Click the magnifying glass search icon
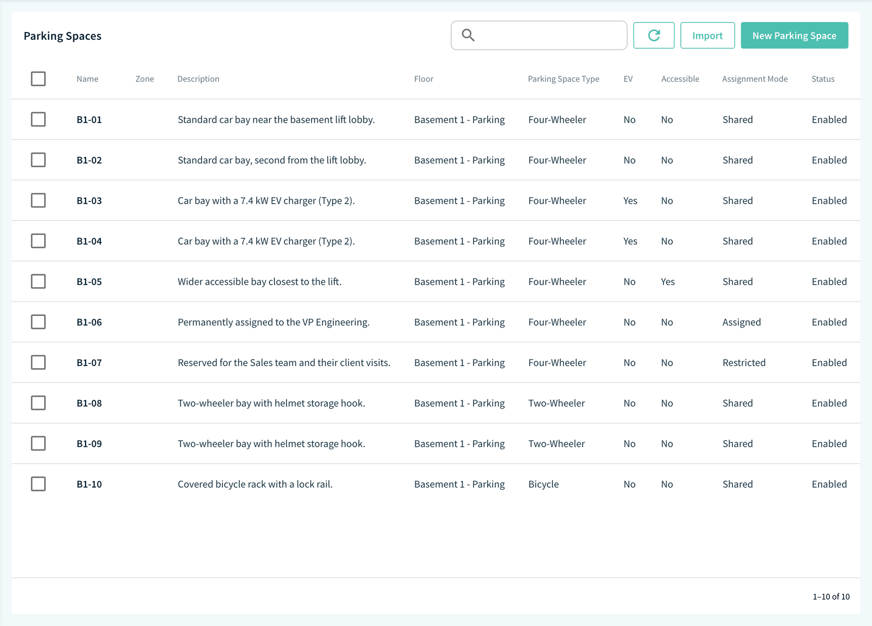This screenshot has height=626, width=872. [468, 35]
